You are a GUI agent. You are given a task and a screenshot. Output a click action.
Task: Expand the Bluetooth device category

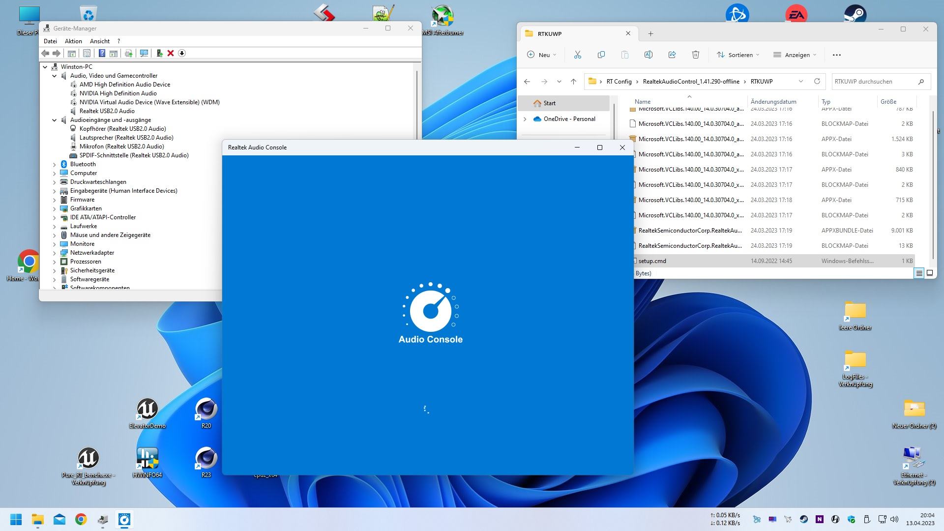[x=55, y=164]
